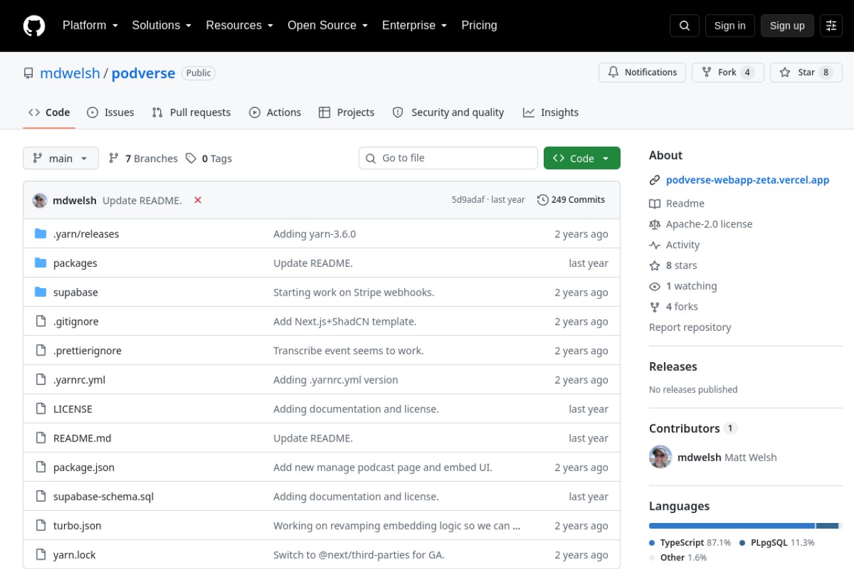
Task: Expand the Solutions menu
Action: tap(161, 25)
